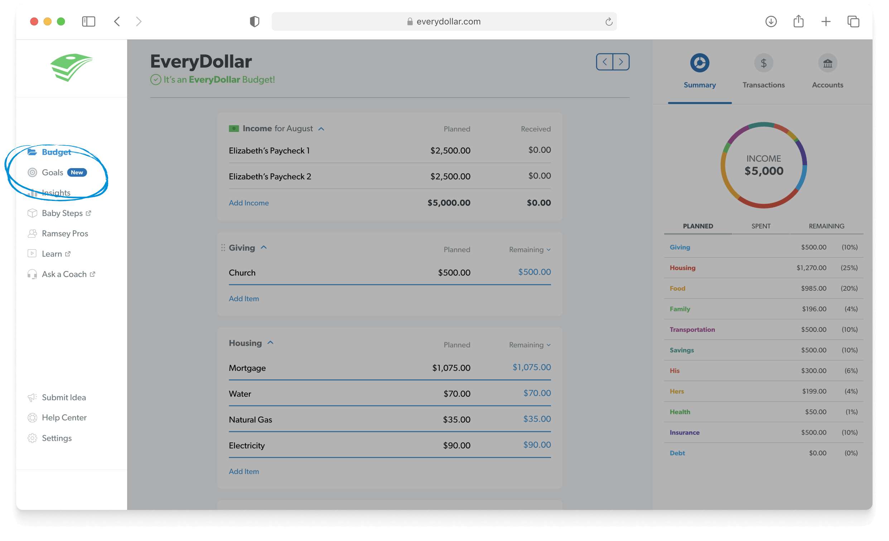The height and width of the screenshot is (541, 889).
Task: Reload the page with refresh icon
Action: [609, 22]
